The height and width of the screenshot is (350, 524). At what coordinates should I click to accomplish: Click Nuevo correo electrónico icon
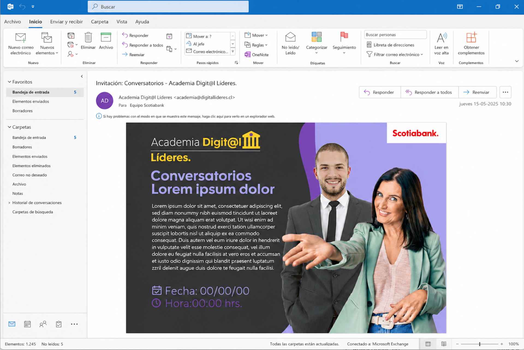pyautogui.click(x=21, y=38)
